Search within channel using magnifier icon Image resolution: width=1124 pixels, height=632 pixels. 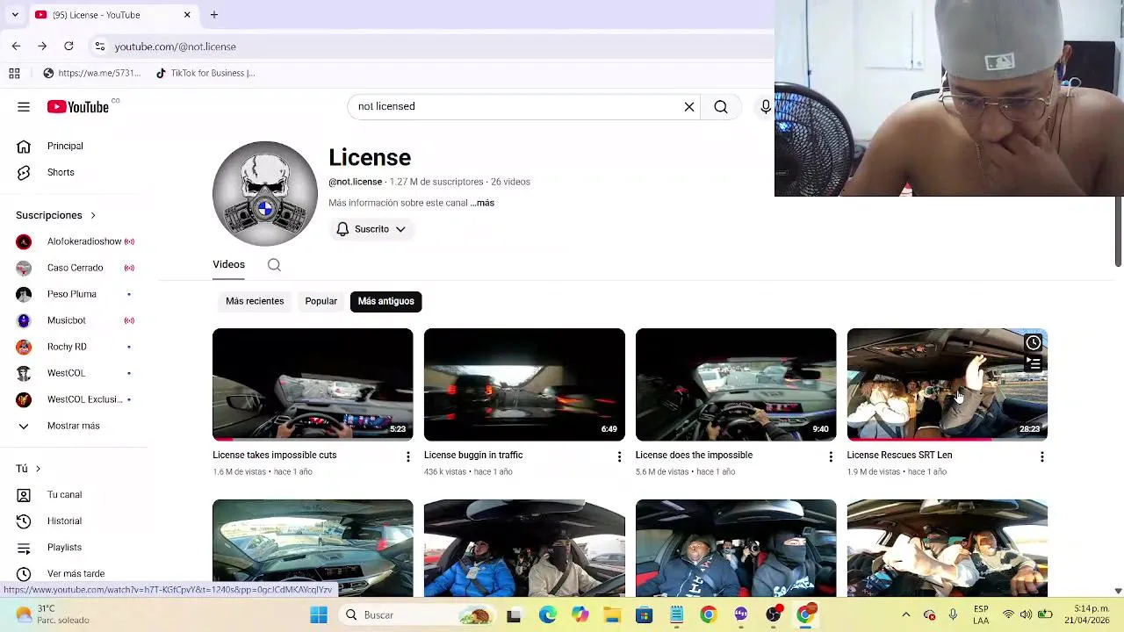click(x=274, y=264)
